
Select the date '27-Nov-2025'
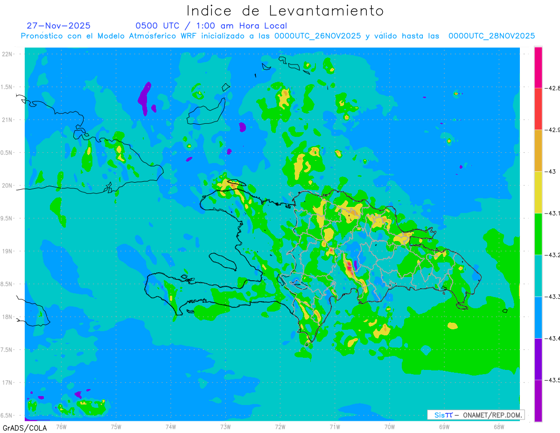click(59, 26)
